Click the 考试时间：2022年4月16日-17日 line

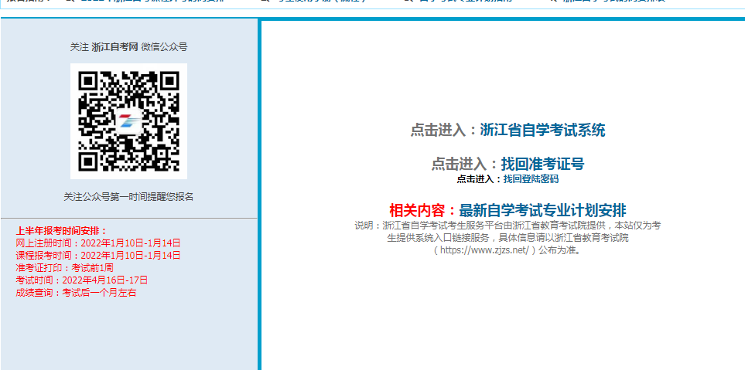pos(82,280)
